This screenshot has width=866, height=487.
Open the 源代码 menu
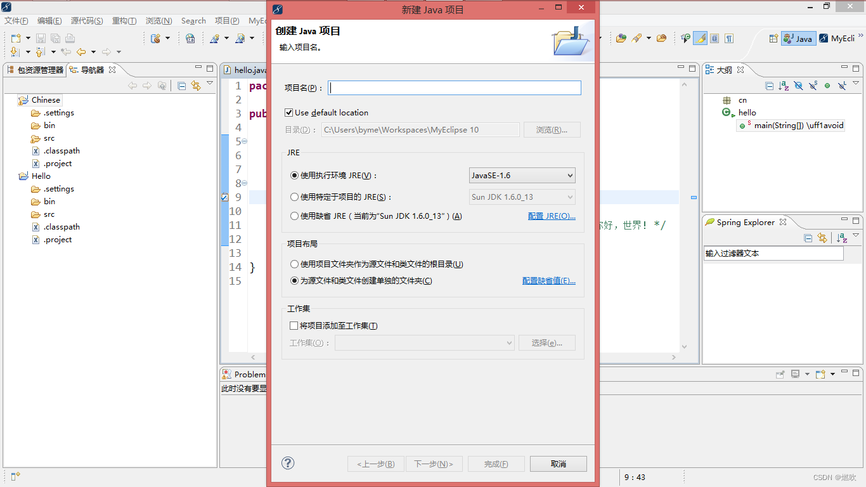(x=87, y=21)
